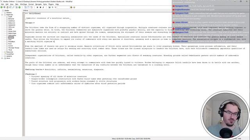Click the heading icon left of Bold
Image resolution: width=250 pixels, height=140 pixels.
[37, 7]
